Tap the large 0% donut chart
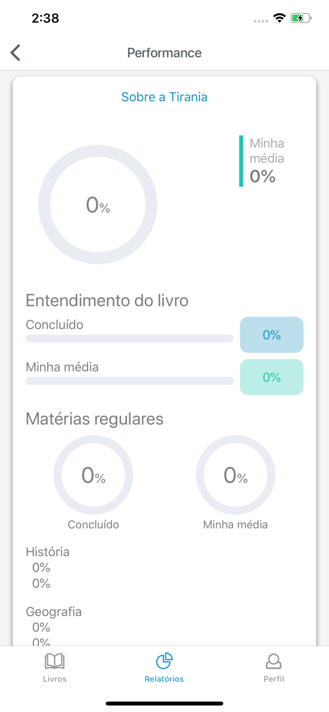Viewport: 329px width, 712px height. (x=98, y=205)
